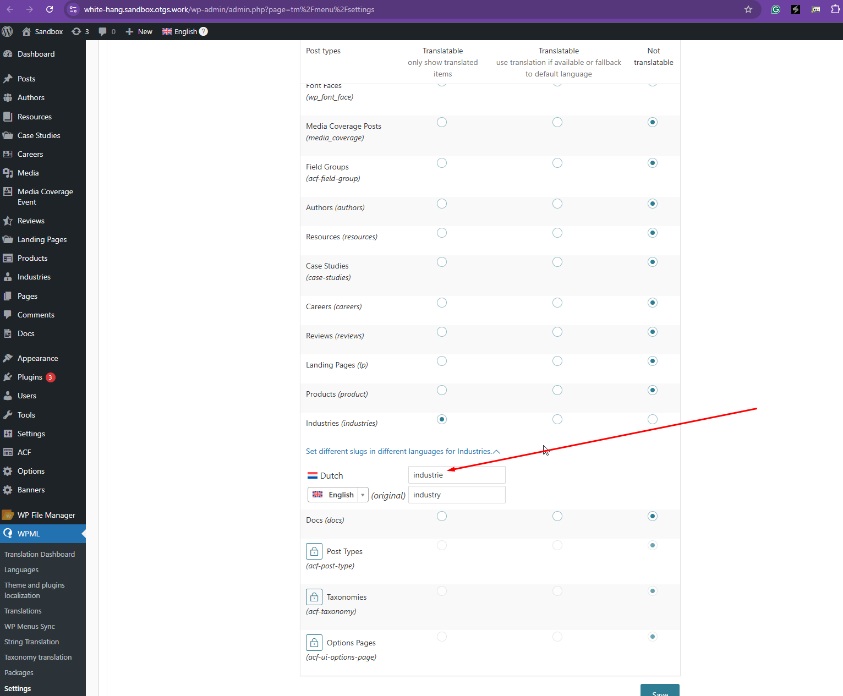Open Translation Dashboard link in WPML submenu
The image size is (843, 696).
[x=40, y=554]
